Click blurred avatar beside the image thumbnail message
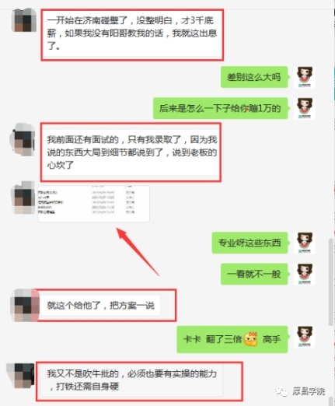This screenshot has height=406, width=335. coord(23,198)
